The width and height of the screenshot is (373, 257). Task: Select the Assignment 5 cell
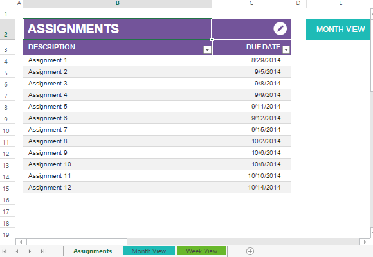[x=117, y=107]
